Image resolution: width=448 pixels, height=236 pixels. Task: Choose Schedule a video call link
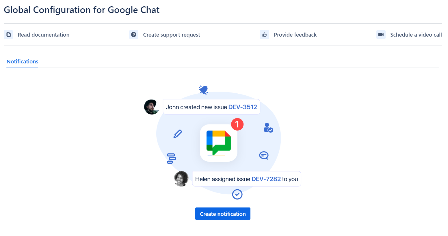(x=416, y=35)
